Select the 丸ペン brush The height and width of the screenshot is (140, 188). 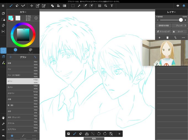coord(23,87)
